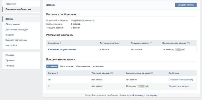
Task: Open Настройки in sidebar
Action: [11, 45]
